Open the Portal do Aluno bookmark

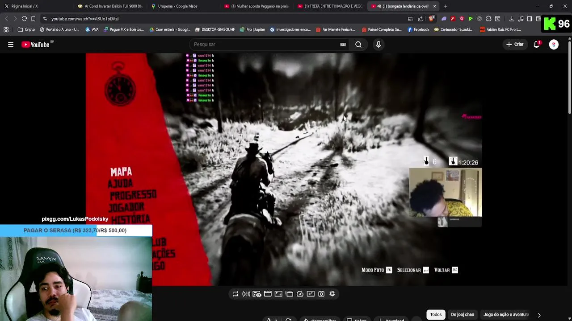(x=59, y=29)
